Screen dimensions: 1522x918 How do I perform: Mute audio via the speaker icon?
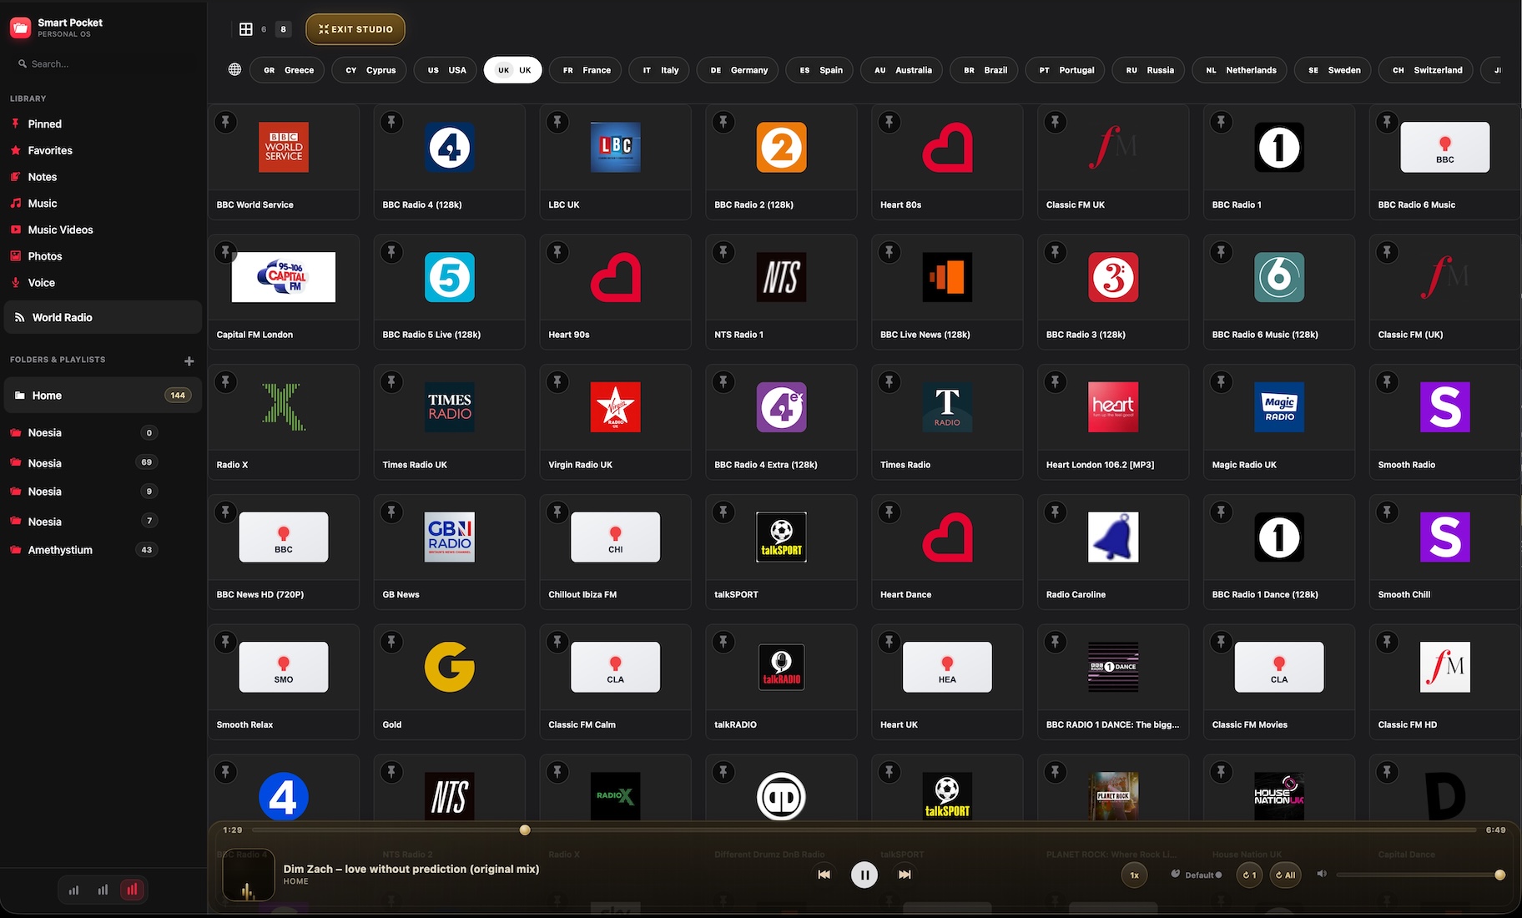[x=1322, y=874]
